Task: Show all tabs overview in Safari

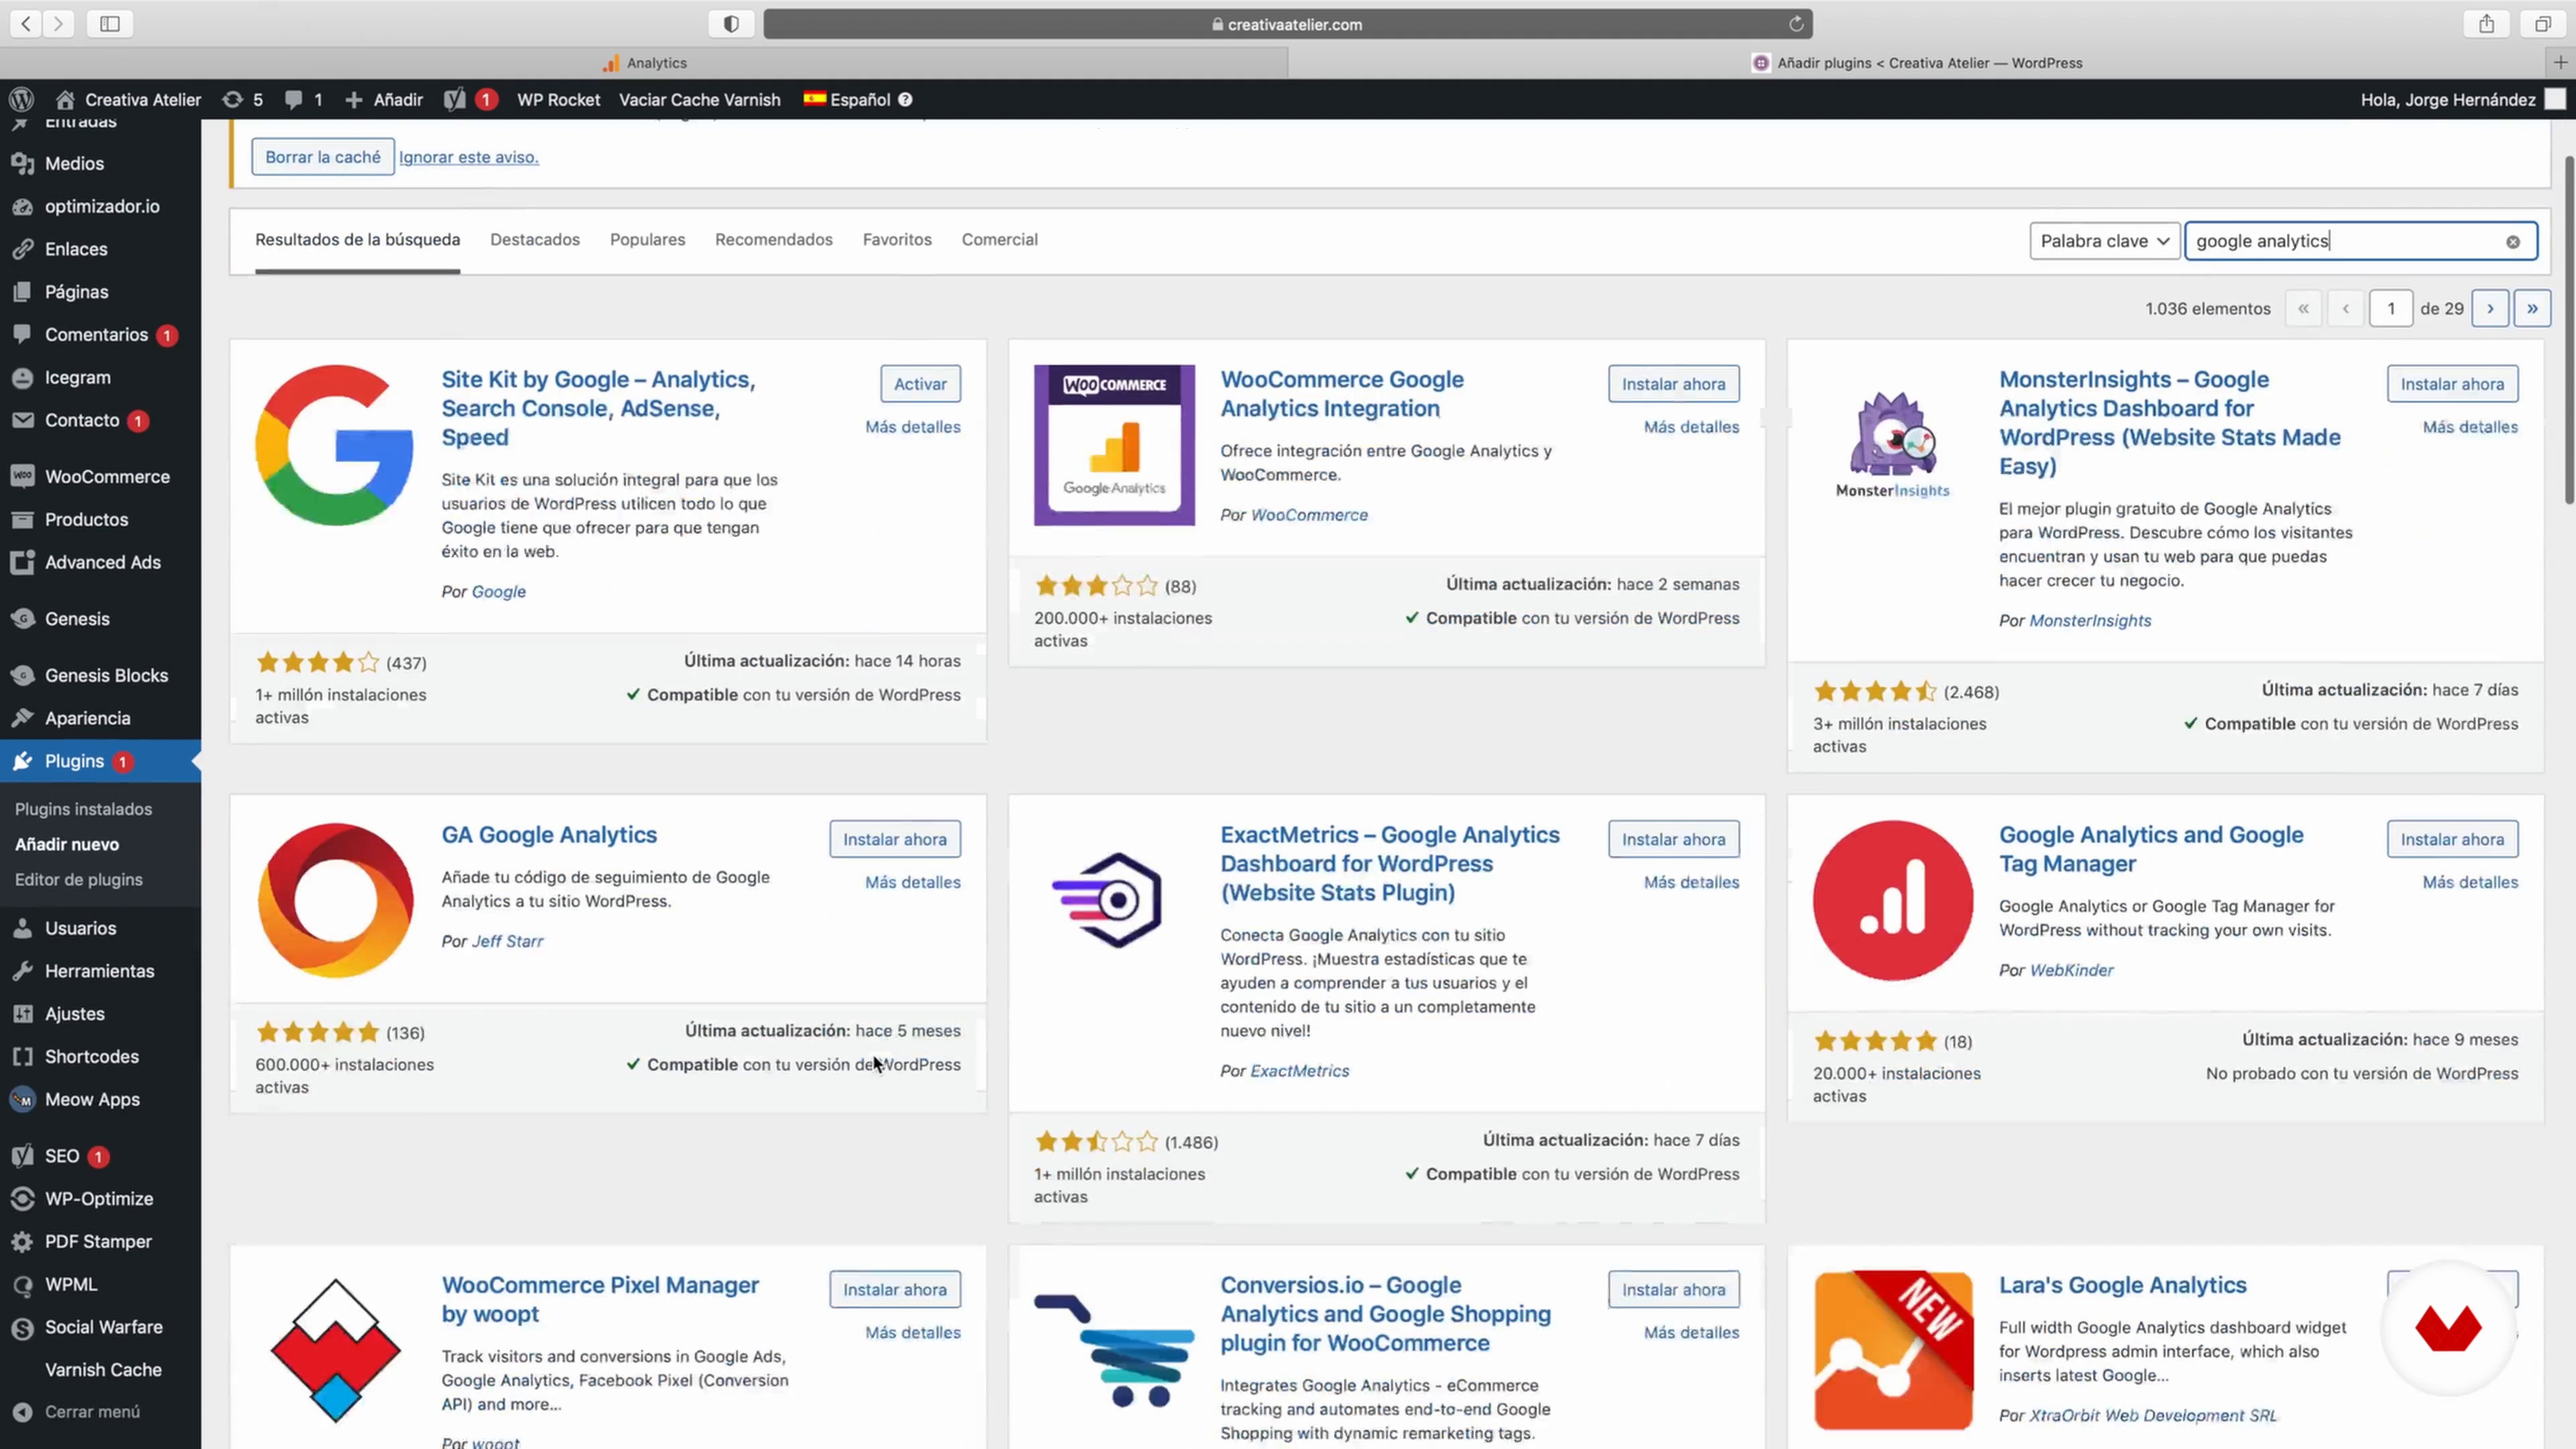Action: (x=2543, y=24)
